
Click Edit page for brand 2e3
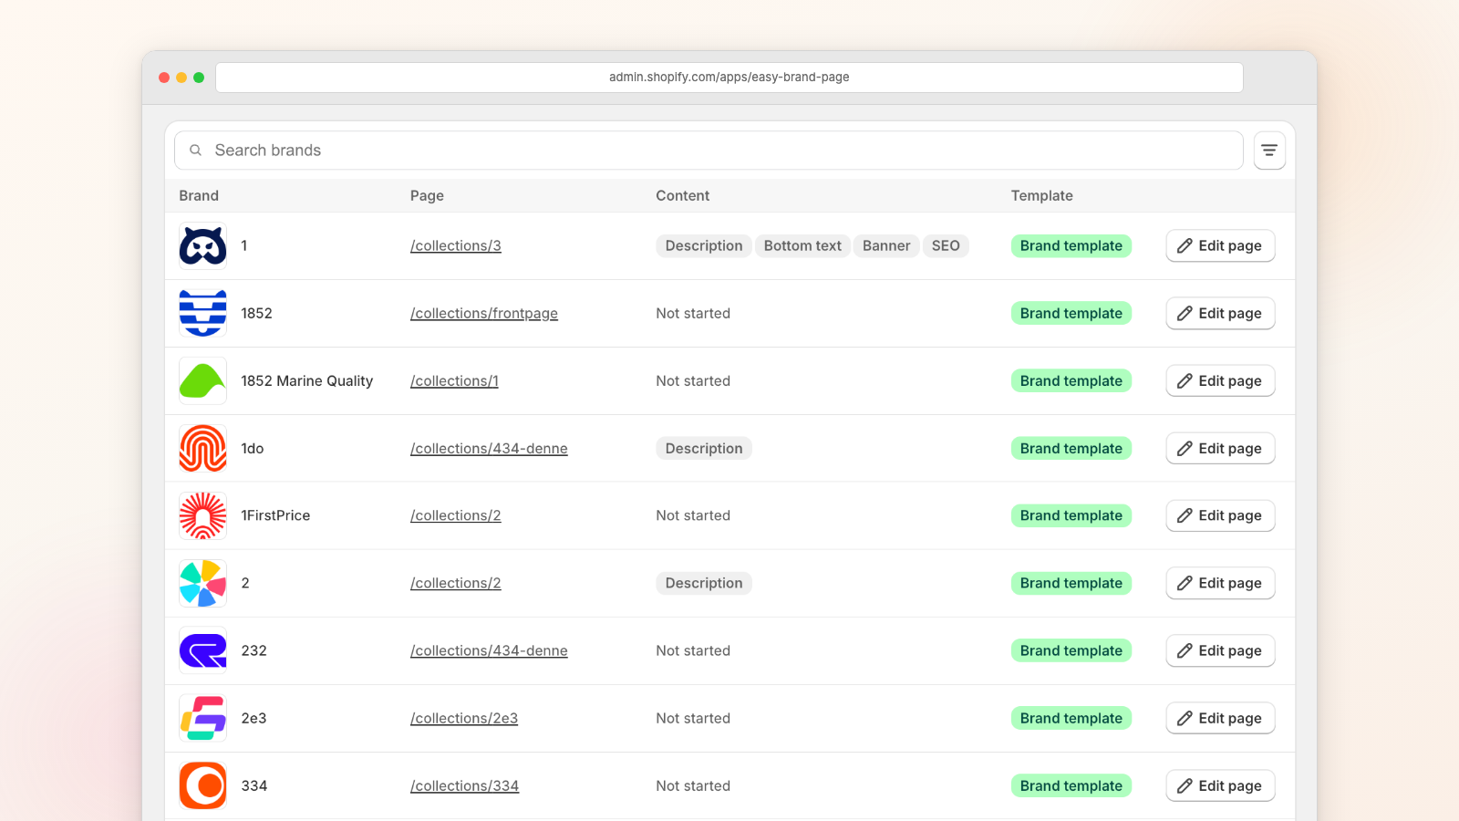point(1220,718)
